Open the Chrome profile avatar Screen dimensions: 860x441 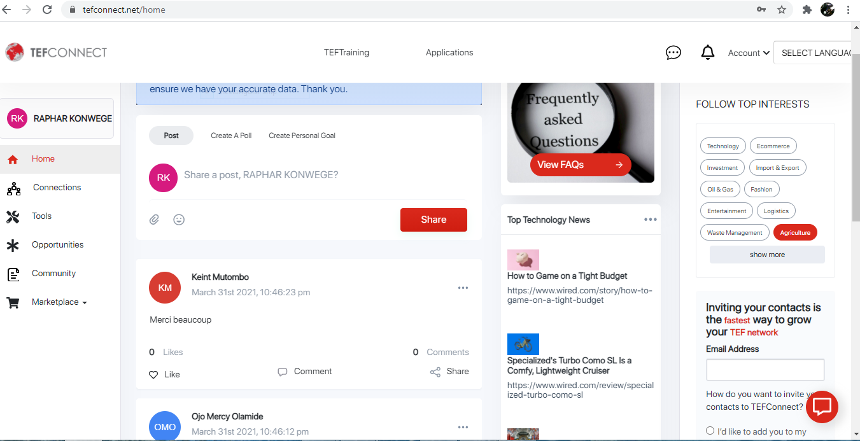[828, 10]
